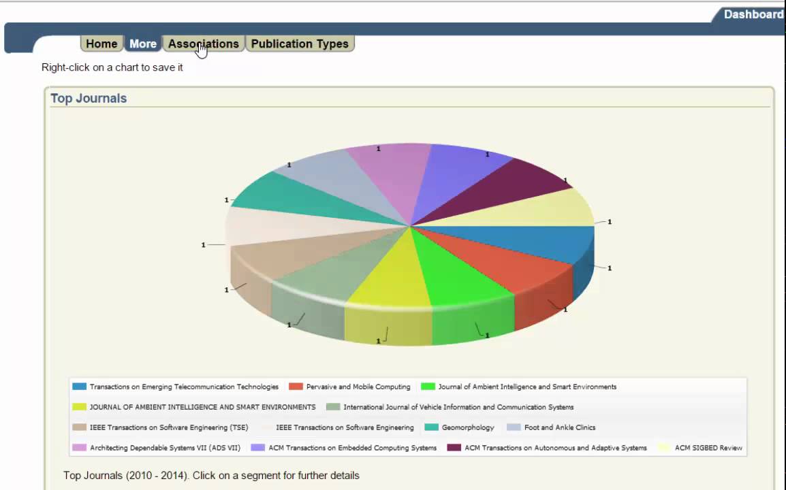Click sage swatch for International Journal of Vehicle Information
This screenshot has height=490, width=786.
pos(333,407)
